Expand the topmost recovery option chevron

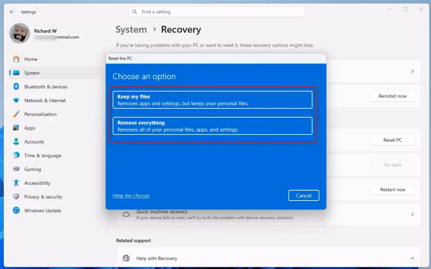(412, 71)
